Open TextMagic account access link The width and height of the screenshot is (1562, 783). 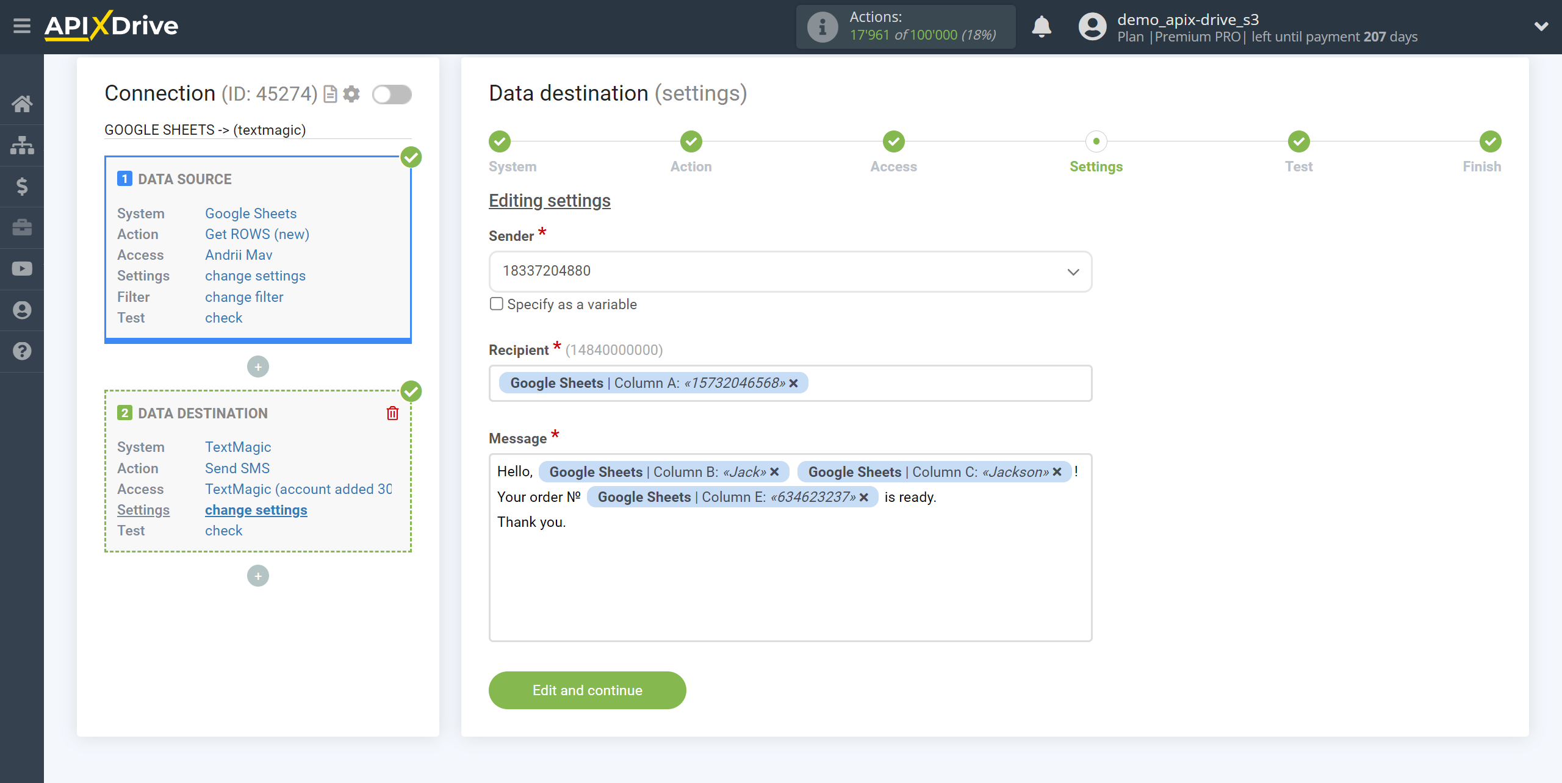298,489
